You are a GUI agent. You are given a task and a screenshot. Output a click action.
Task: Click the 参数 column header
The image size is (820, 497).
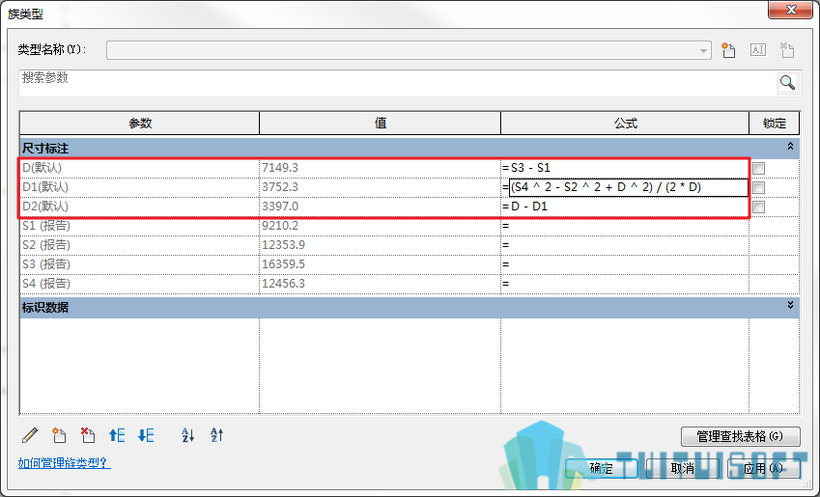point(140,124)
